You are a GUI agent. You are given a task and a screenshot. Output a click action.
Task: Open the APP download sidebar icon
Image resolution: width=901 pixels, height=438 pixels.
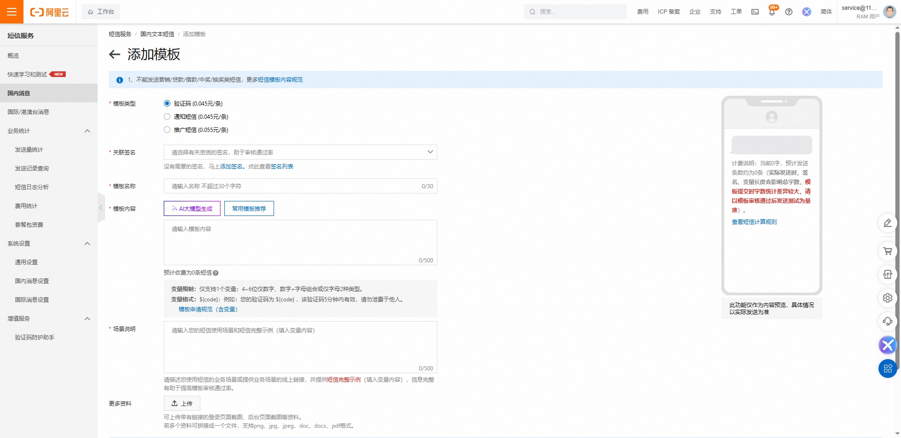887,275
